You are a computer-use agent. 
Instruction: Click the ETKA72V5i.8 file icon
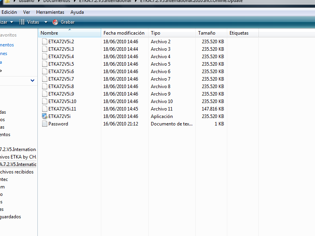point(44,86)
